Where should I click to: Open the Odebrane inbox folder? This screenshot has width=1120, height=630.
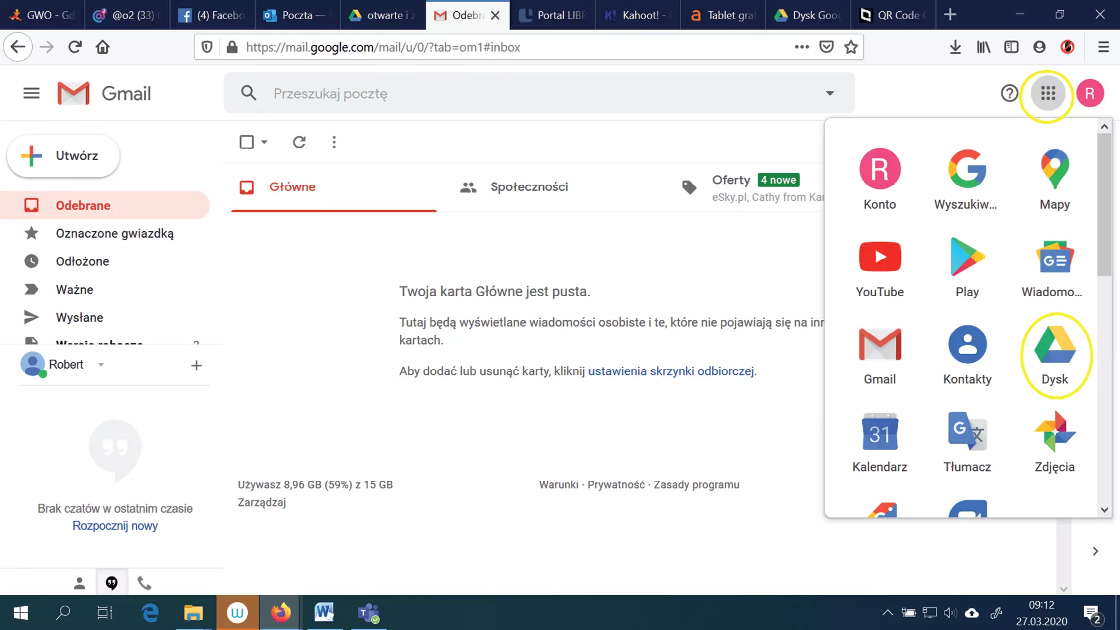tap(105, 205)
